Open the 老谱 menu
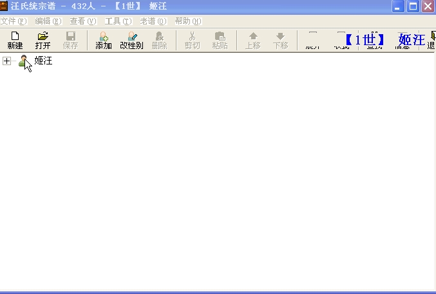The image size is (436, 294). 153,21
